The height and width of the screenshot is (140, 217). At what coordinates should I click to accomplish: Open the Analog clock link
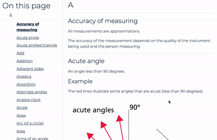tap(28, 100)
